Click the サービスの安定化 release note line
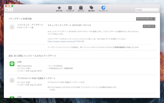The height and width of the screenshot is (103, 164). coord(55,66)
